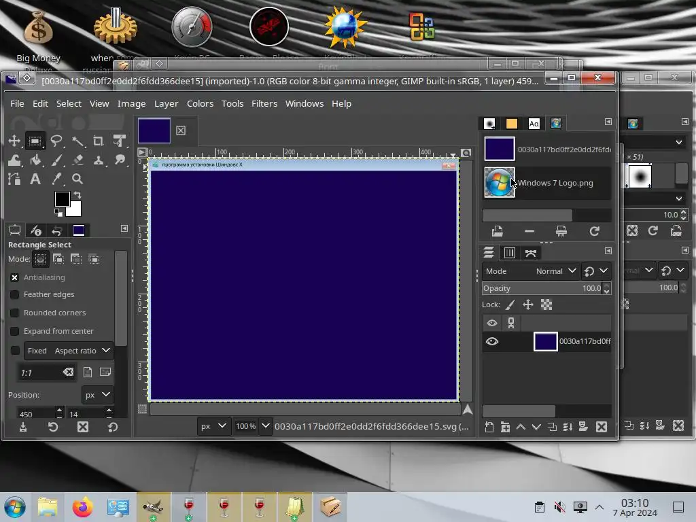
Task: Select the Rectangle Select tool
Action: pyautogui.click(x=35, y=141)
